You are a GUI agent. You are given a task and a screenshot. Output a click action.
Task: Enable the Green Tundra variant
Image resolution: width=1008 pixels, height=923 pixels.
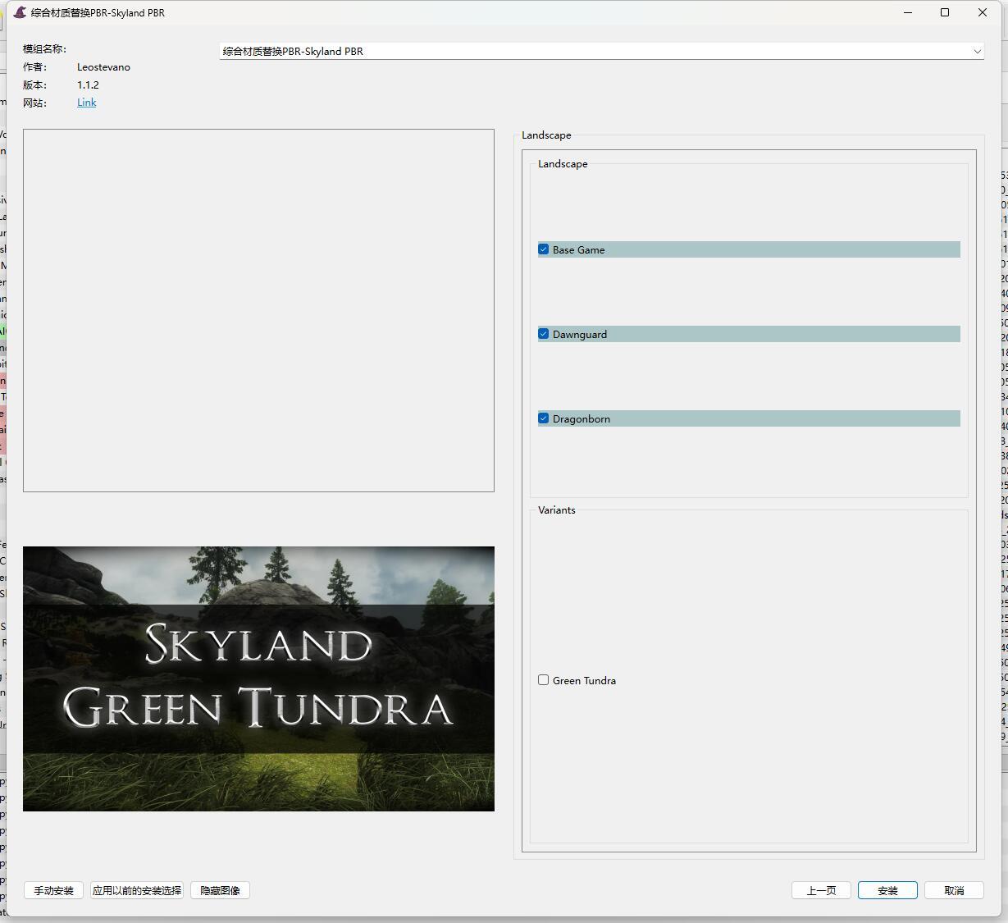point(544,680)
